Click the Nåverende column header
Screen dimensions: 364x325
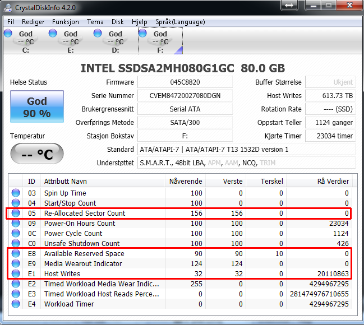185,181
